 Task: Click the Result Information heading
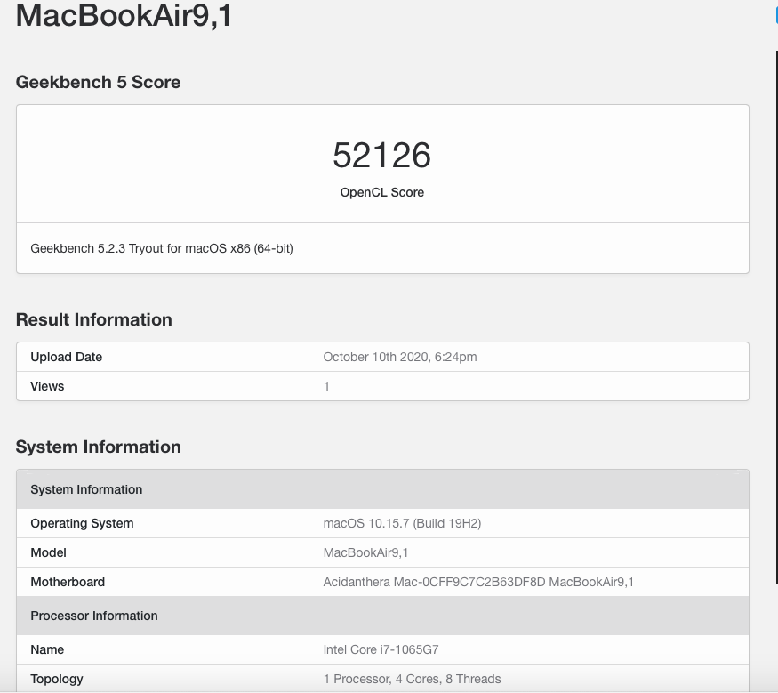[x=93, y=319]
